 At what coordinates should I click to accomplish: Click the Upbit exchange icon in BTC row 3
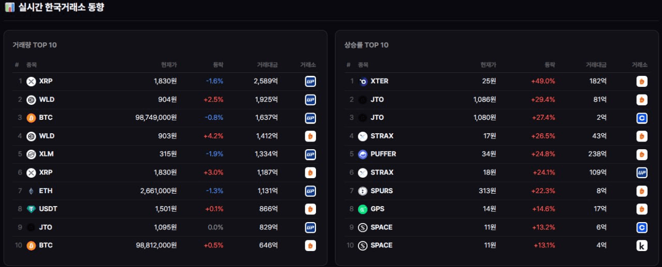tap(310, 118)
